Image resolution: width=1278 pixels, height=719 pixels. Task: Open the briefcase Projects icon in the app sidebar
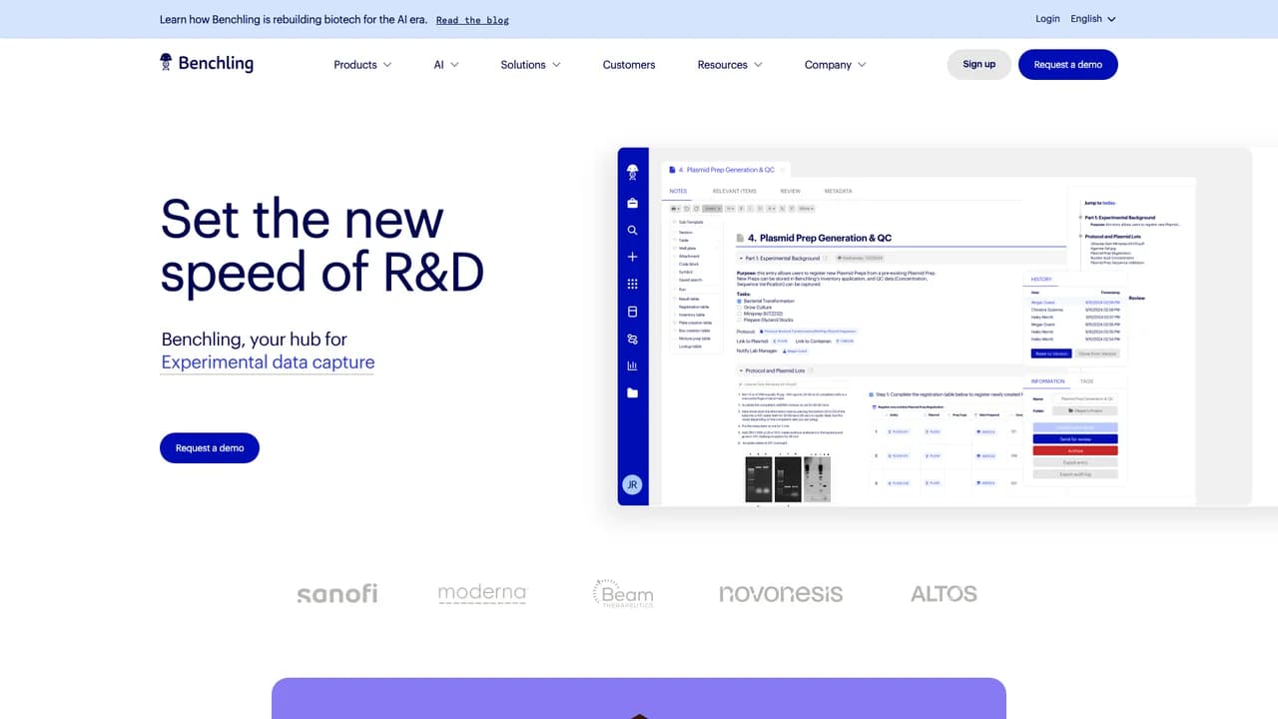pyautogui.click(x=632, y=203)
